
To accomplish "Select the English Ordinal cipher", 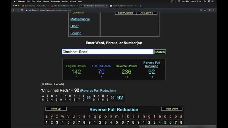I will [x=76, y=66].
